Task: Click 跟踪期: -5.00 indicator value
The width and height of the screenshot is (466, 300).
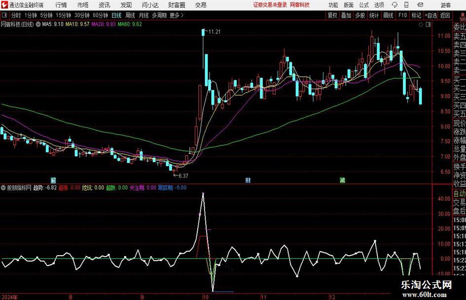Action: click(173, 188)
